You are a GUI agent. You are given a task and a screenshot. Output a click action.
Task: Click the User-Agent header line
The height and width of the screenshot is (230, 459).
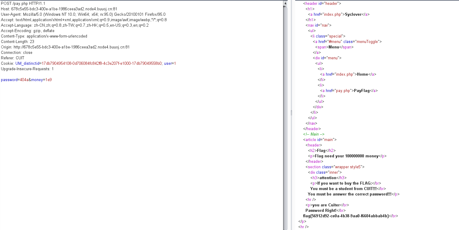pyautogui.click(x=83, y=15)
